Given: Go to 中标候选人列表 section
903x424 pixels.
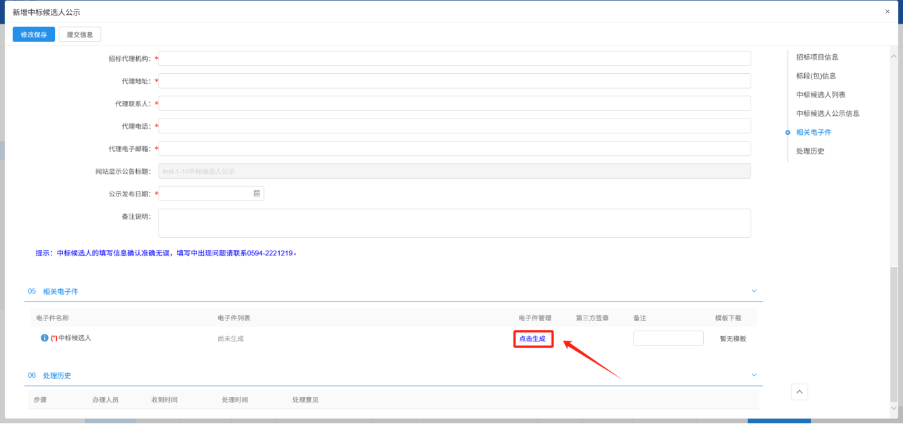Looking at the screenshot, I should tap(820, 95).
